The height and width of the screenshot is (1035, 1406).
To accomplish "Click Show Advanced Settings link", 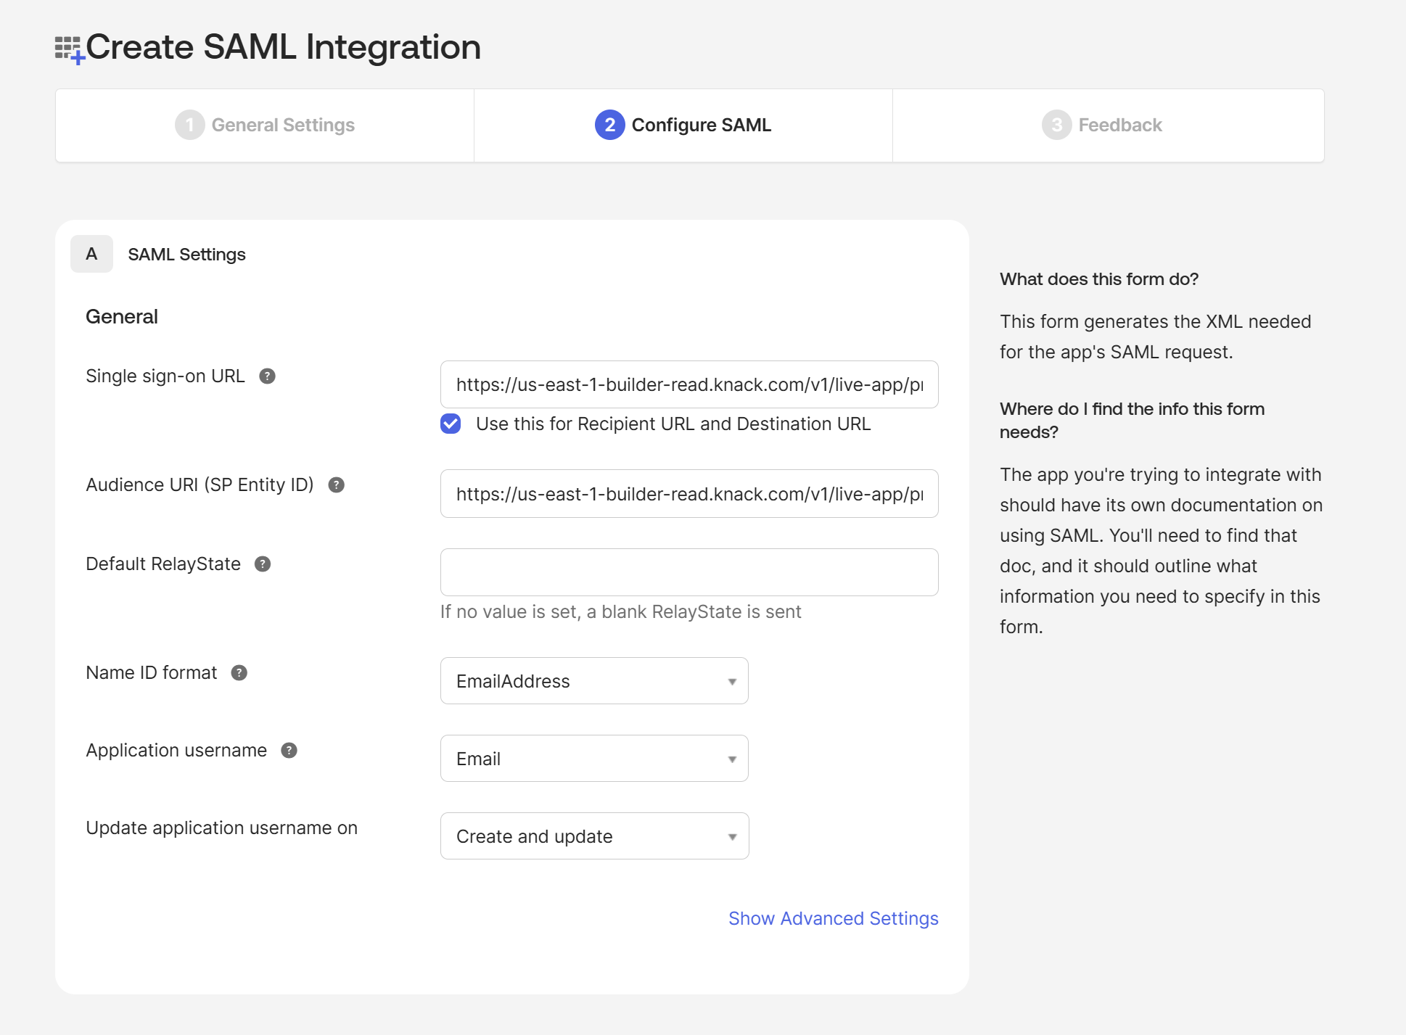I will coord(833,919).
